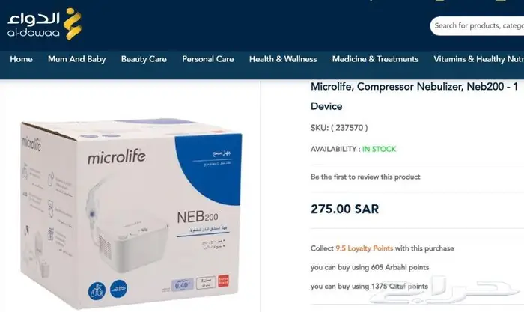This screenshot has height=312, width=524.
Task: Click the SKU 237570 text
Action: coord(339,128)
